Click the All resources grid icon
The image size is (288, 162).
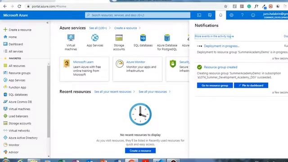pos(5,66)
